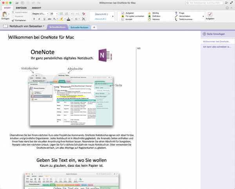Open the paragraph alignment dropdown

pos(77,19)
